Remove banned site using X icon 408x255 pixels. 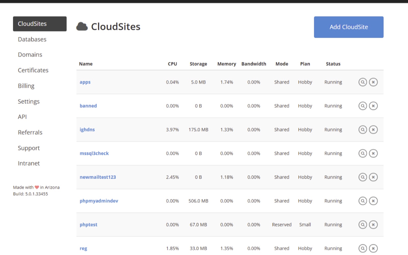point(373,106)
